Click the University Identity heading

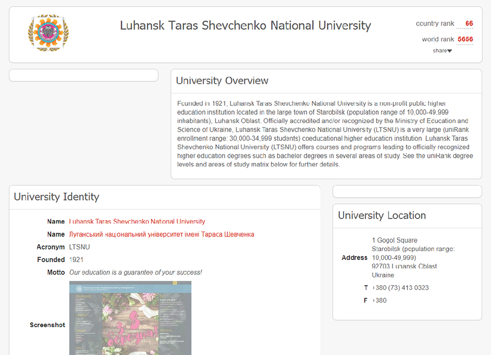tap(56, 197)
